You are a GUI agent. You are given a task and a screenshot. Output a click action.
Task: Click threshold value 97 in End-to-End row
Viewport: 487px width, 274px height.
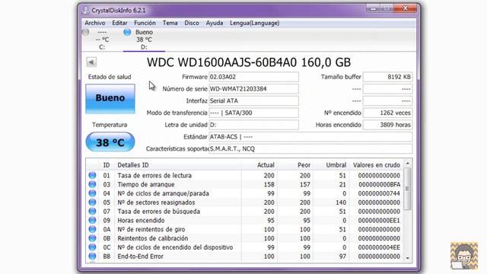point(342,256)
